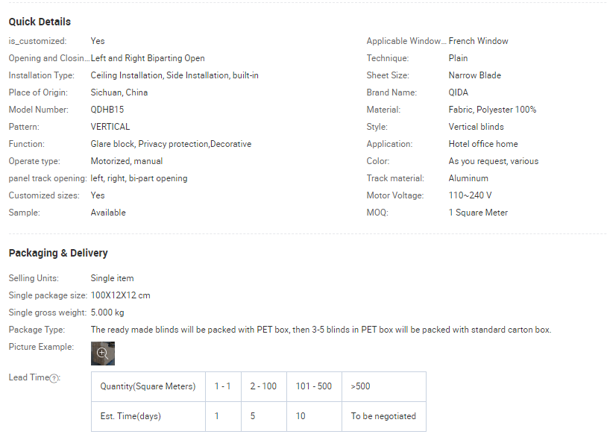The width and height of the screenshot is (607, 446).
Task: Select the QIDA brand name value
Action: (x=459, y=92)
